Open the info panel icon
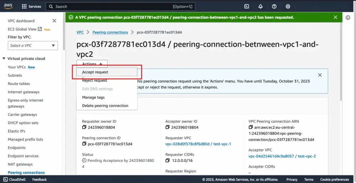Image resolution: width=356 pixels, height=183 pixels. (348, 18)
